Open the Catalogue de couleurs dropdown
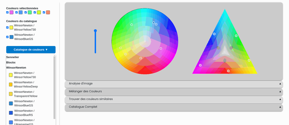The image size is (289, 125). [31, 49]
